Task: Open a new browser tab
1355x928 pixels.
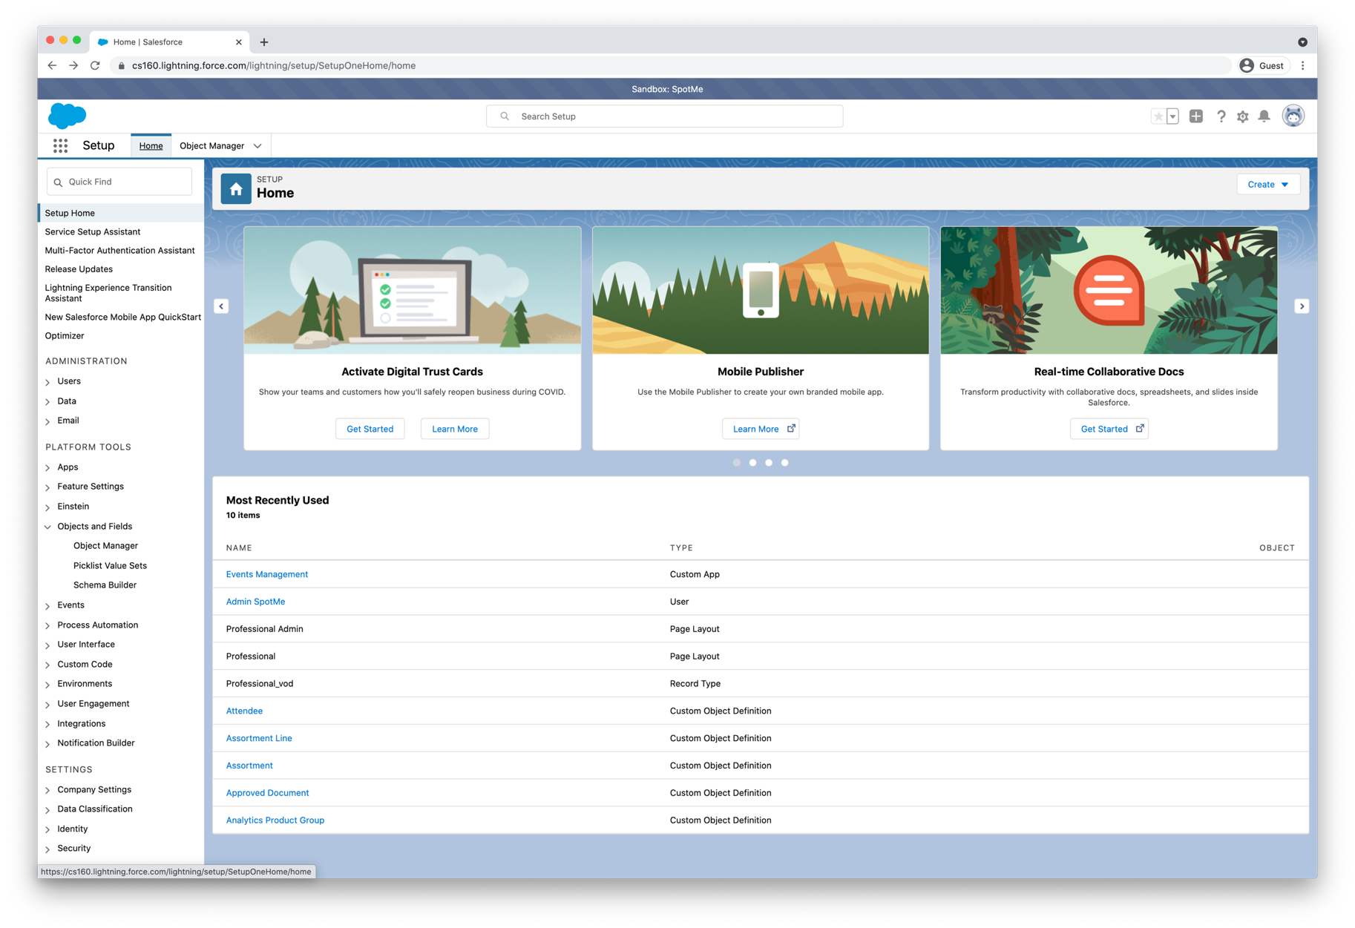Action: (264, 42)
